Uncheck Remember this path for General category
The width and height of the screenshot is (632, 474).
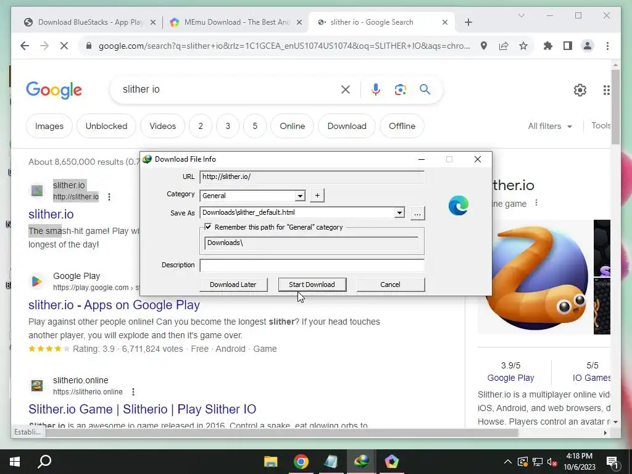(x=208, y=227)
